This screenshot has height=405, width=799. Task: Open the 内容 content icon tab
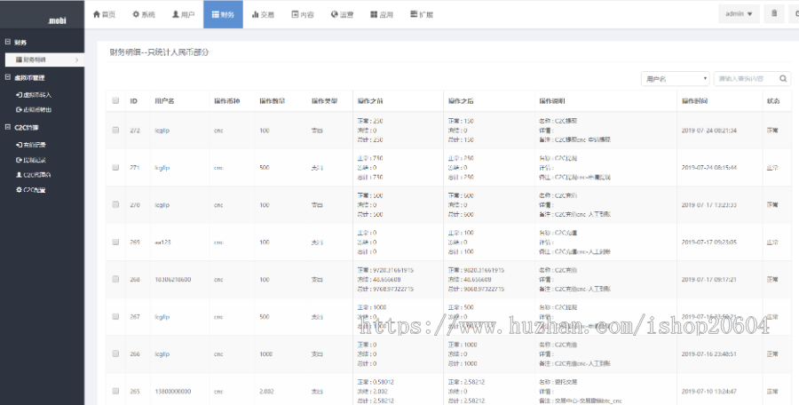pos(303,14)
